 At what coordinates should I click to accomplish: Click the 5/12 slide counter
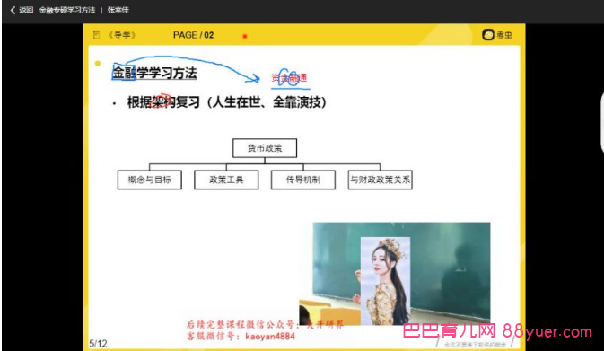point(98,343)
